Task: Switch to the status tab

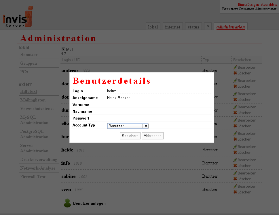Action: 193,27
